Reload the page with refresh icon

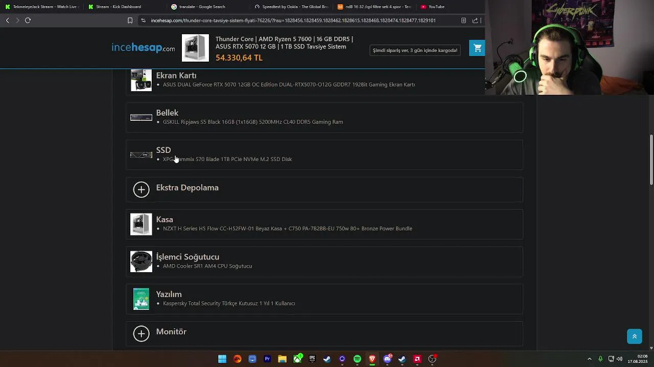[x=28, y=20]
